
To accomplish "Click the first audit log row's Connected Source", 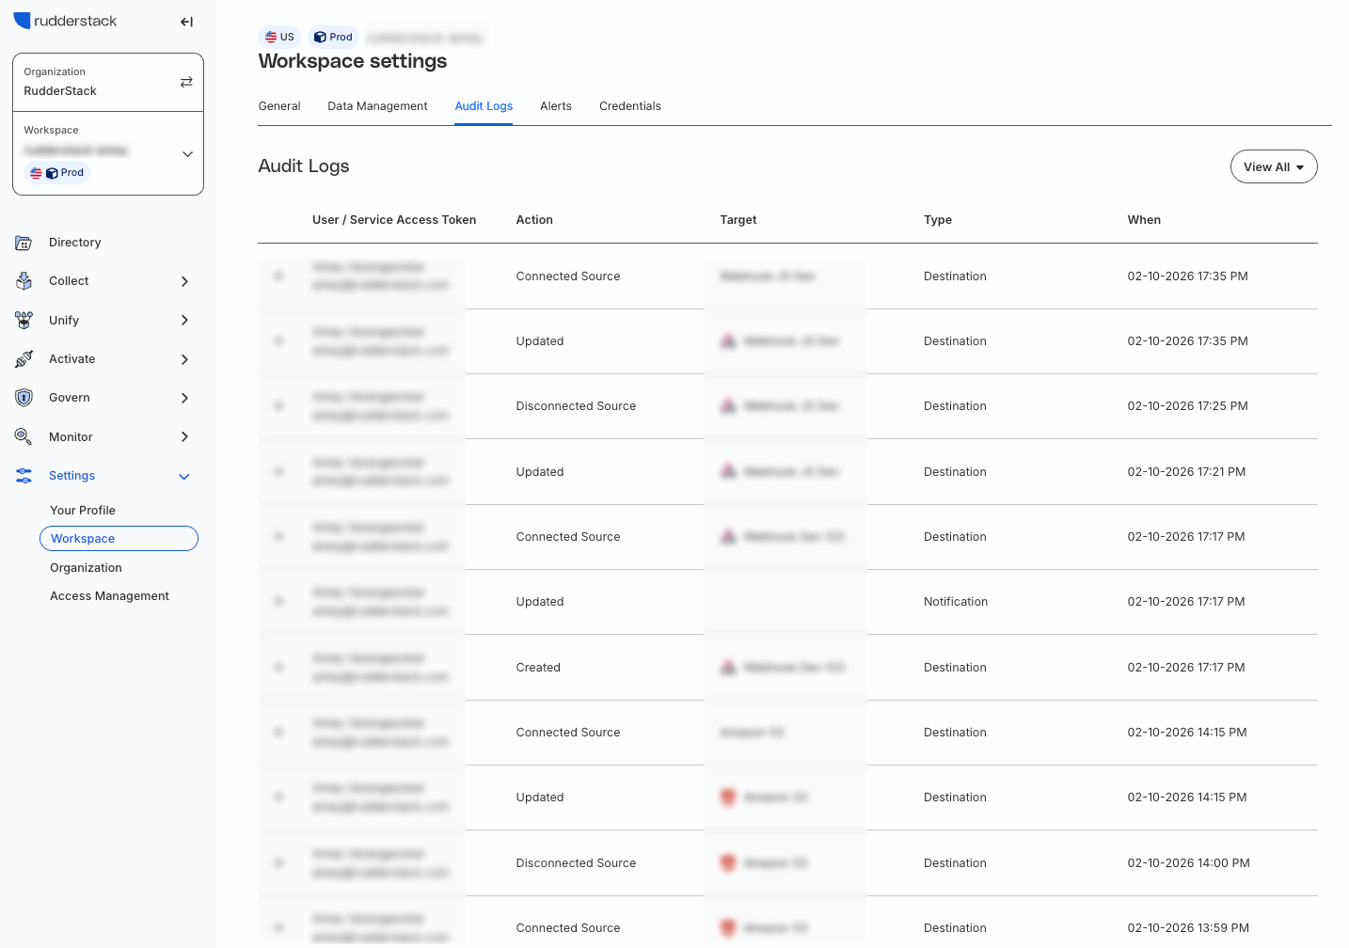I will pos(567,276).
